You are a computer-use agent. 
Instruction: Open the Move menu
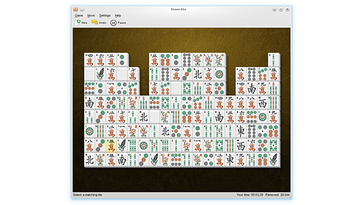pos(91,16)
